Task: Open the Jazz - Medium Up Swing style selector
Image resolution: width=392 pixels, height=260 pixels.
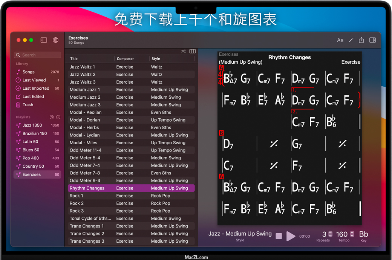Action: click(240, 234)
